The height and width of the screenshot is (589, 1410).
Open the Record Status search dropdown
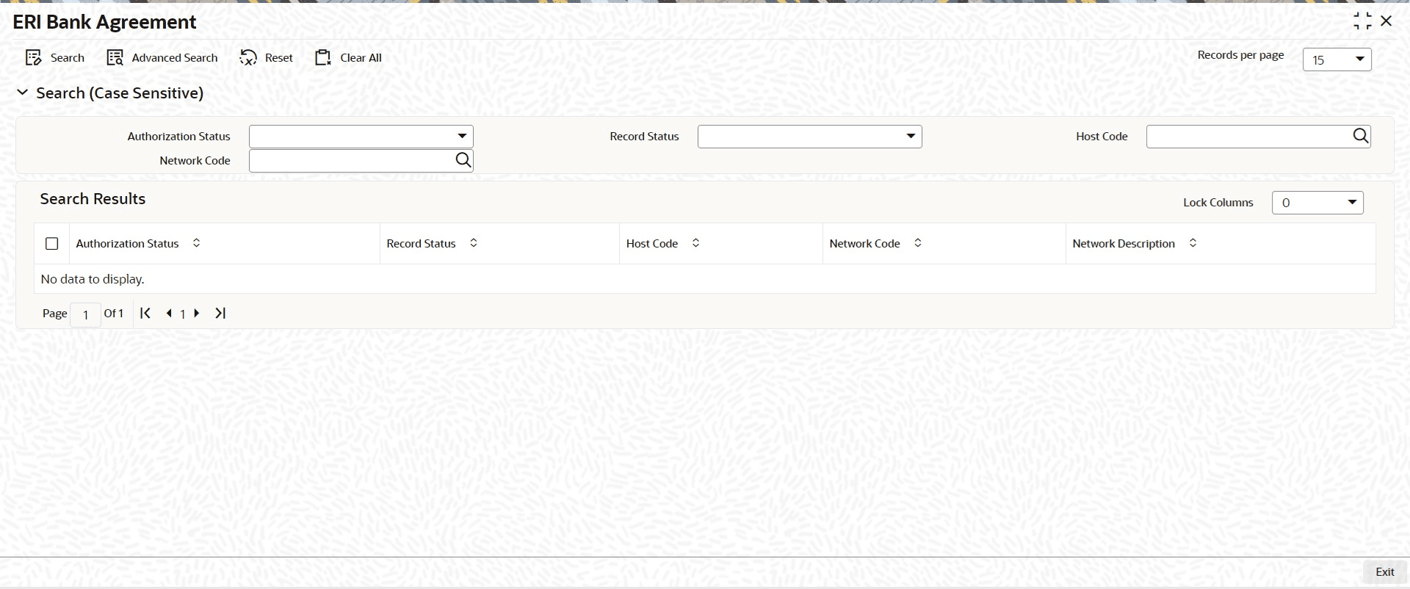point(809,137)
